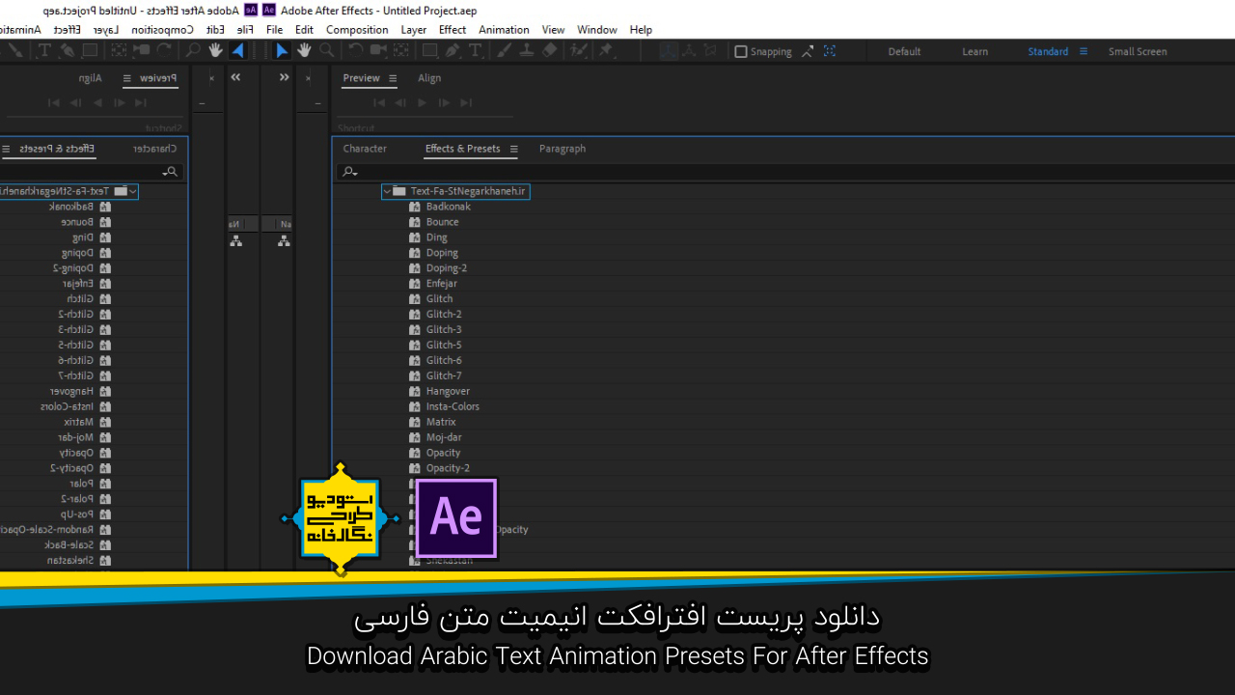Switch to the Default workspace
Image resolution: width=1235 pixels, height=695 pixels.
click(x=904, y=51)
